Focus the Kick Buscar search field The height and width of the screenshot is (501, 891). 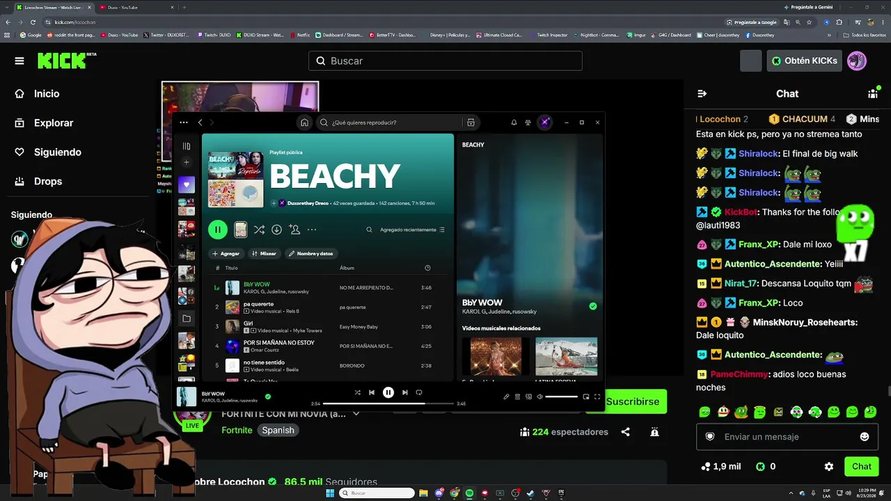coord(445,61)
